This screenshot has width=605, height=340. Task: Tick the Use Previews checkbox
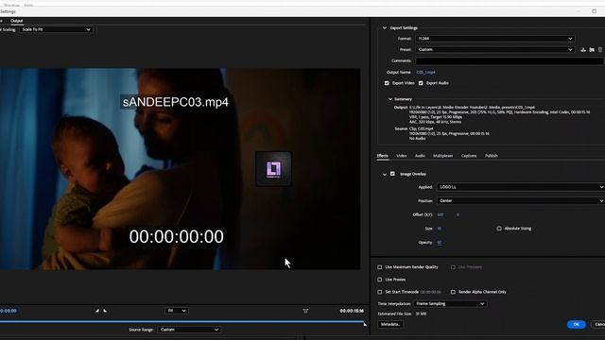[x=453, y=267]
